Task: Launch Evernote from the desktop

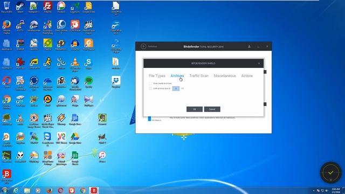Action: [x=102, y=120]
